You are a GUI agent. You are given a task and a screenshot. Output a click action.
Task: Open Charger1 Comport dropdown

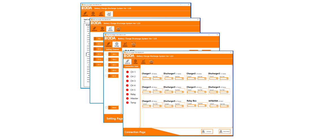click(x=147, y=78)
